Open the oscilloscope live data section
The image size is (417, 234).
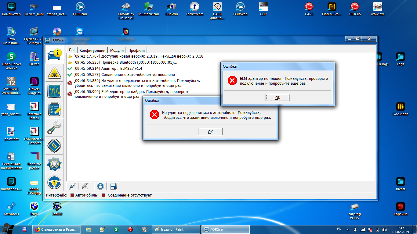[x=54, y=91]
